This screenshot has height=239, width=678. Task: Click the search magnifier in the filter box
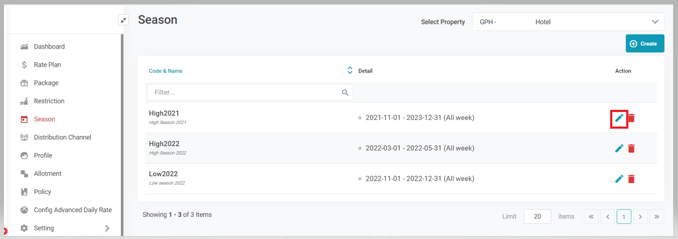(345, 93)
